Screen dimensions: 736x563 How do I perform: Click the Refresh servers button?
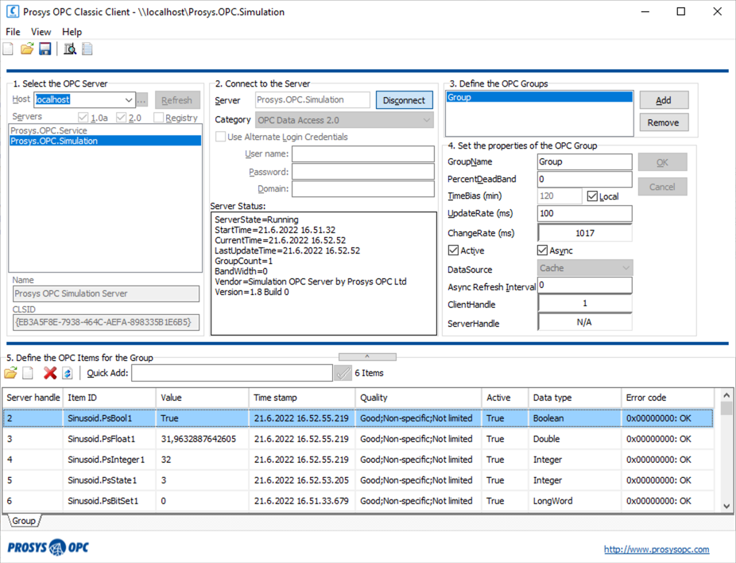(177, 100)
